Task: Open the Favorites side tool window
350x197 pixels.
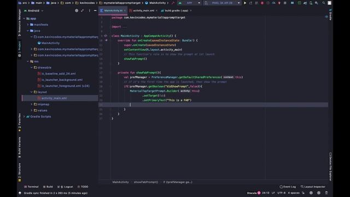Action: 20,122
